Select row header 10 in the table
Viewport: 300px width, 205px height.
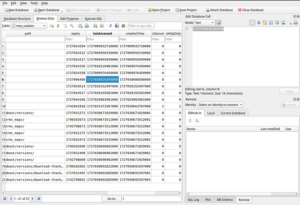click(3, 106)
